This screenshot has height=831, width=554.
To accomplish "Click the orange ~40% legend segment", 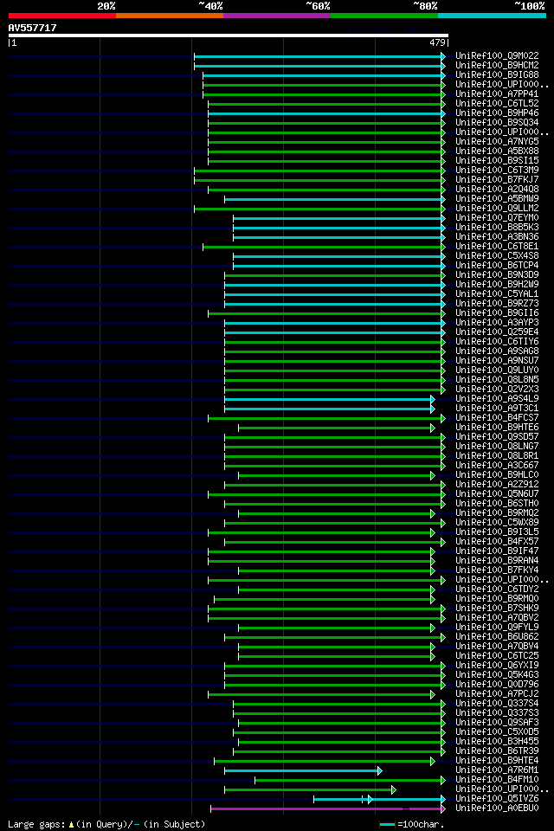I will coord(170,16).
